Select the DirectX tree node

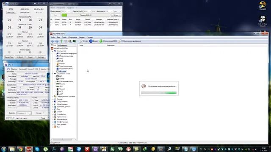point(58,111)
